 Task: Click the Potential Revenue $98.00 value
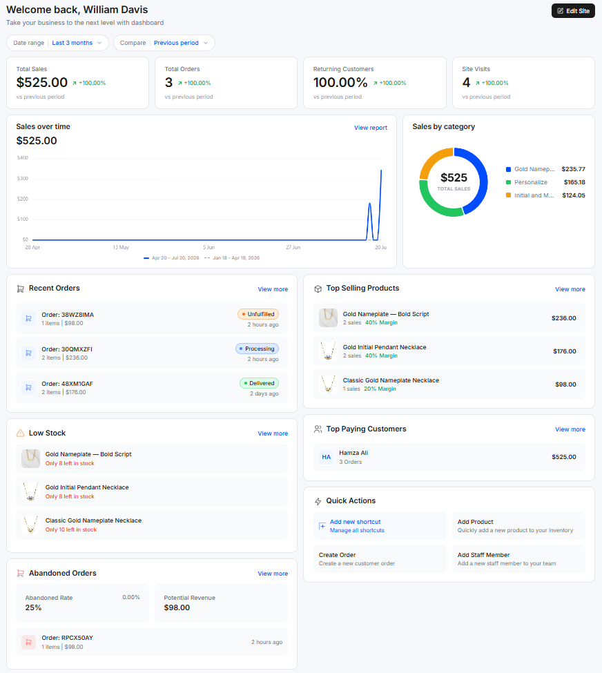(x=177, y=607)
